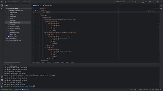
Task: Open IDE settings gear icon
Action: pos(150,2)
